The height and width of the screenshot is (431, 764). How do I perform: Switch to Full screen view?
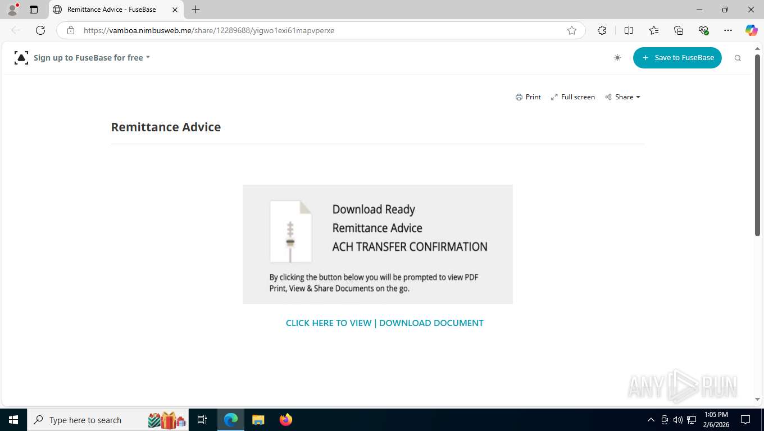click(x=572, y=97)
